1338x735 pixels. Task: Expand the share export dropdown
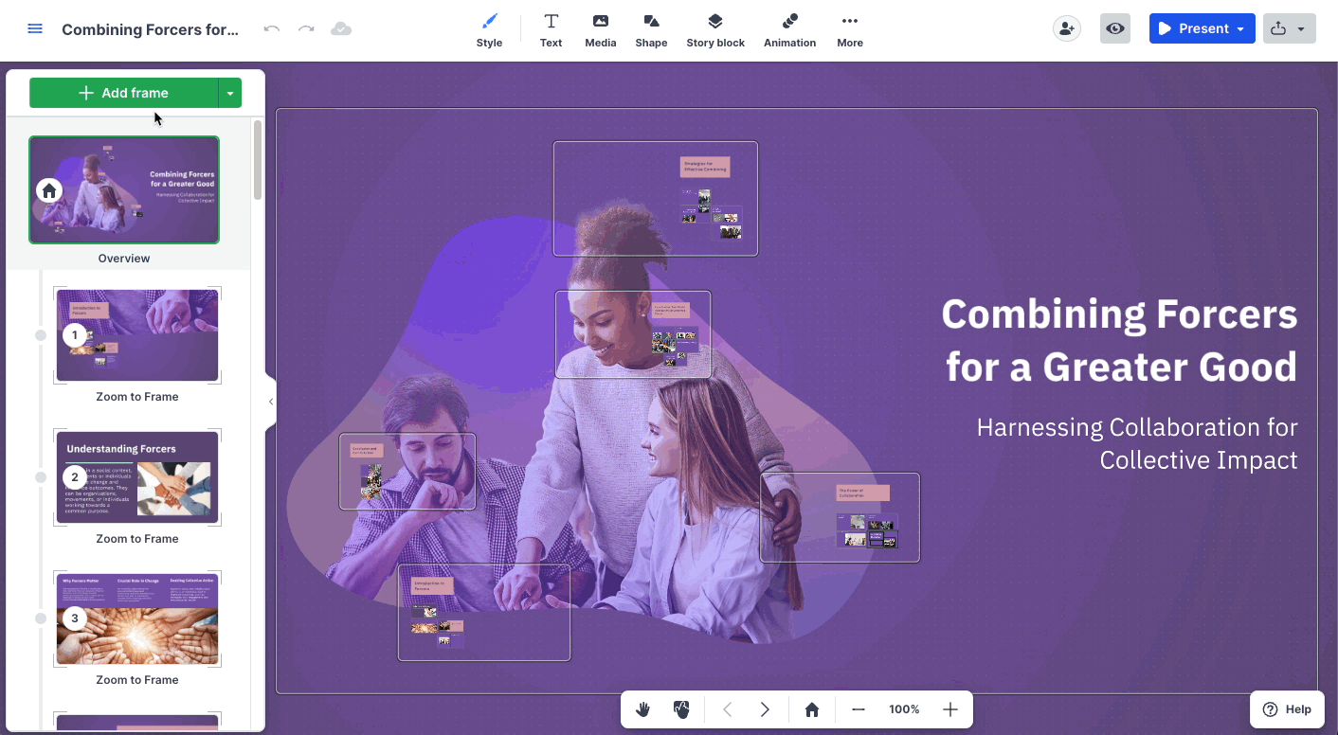coord(1301,28)
